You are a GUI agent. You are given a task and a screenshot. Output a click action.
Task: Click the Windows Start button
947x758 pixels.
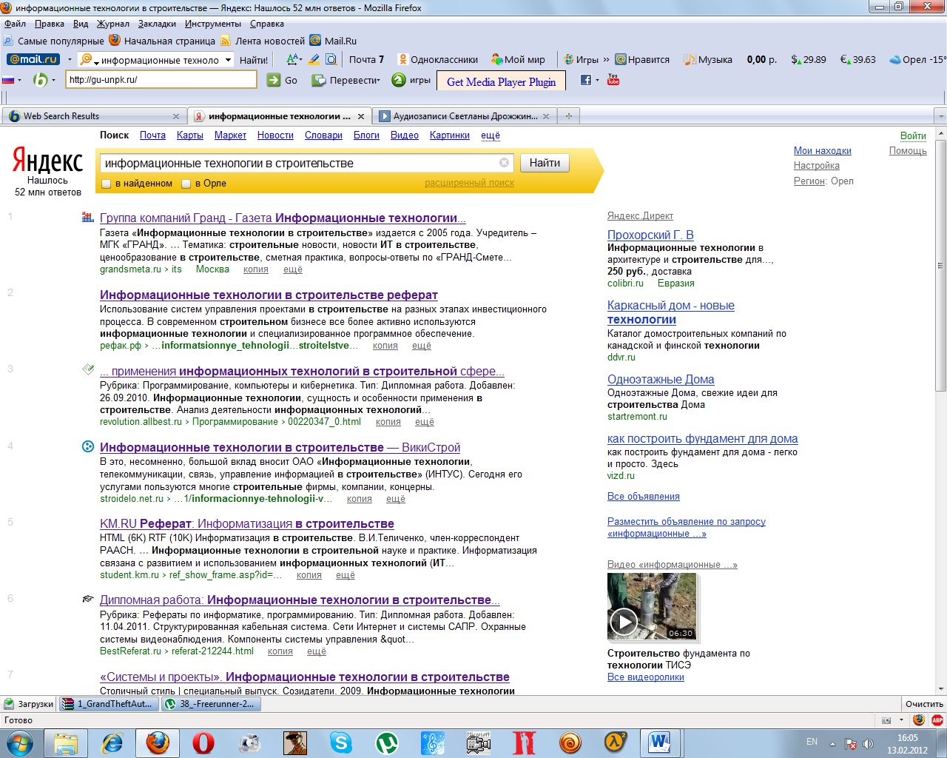(x=20, y=742)
